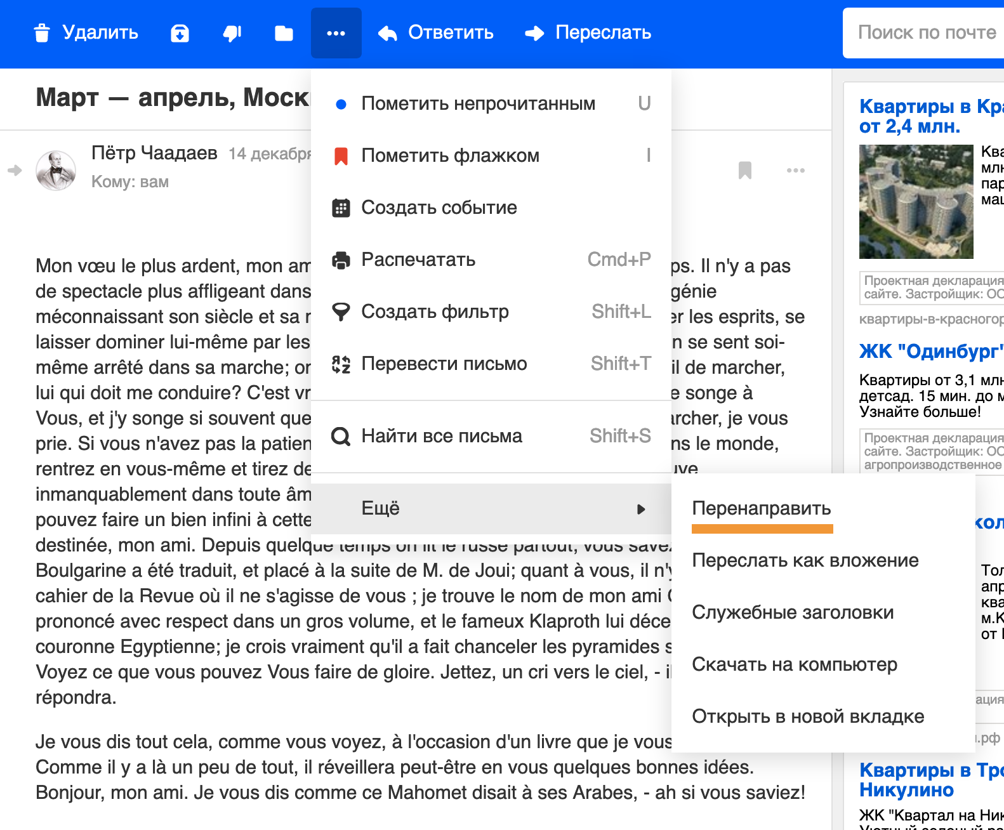Click the apartment complex ad image
Viewport: 1004px width, 830px height.
coord(916,201)
